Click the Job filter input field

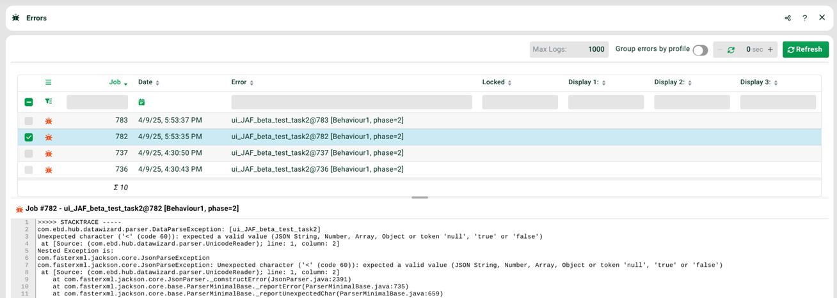point(97,102)
